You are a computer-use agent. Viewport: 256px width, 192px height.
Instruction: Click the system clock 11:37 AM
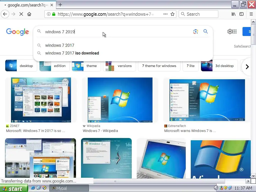click(x=243, y=188)
